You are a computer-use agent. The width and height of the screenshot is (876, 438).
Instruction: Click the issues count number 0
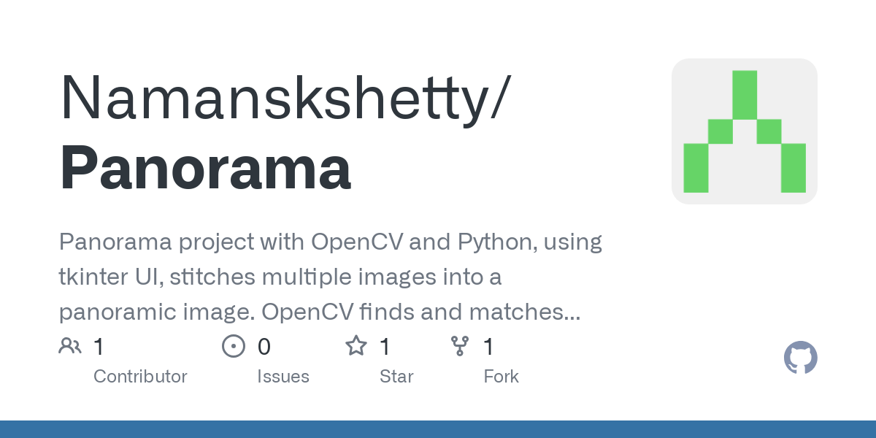point(264,347)
